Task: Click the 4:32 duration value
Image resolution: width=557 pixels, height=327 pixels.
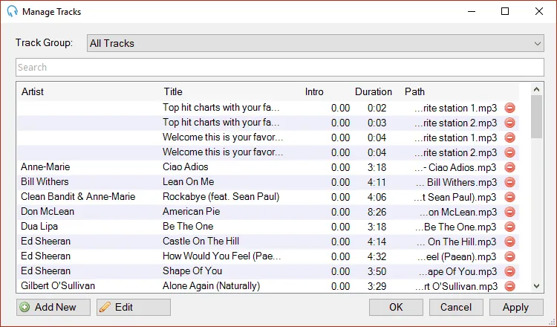Action: [x=377, y=256]
